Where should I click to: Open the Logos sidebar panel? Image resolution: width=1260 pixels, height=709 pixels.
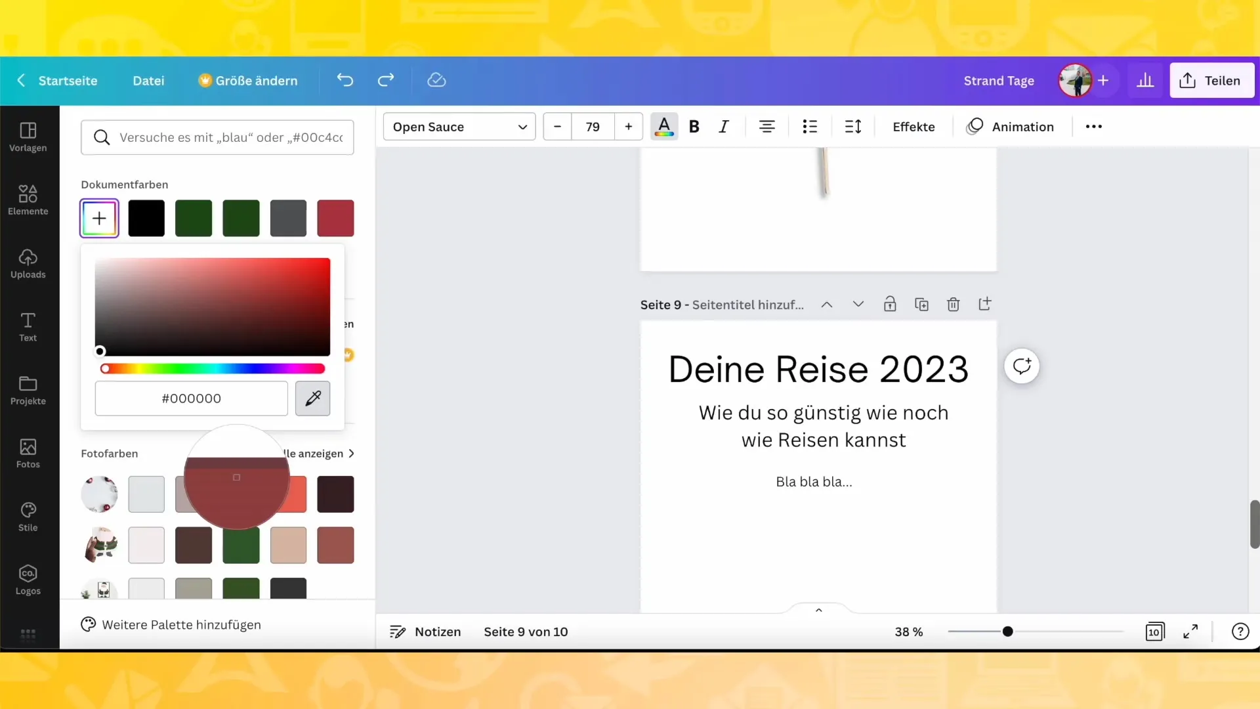28,580
